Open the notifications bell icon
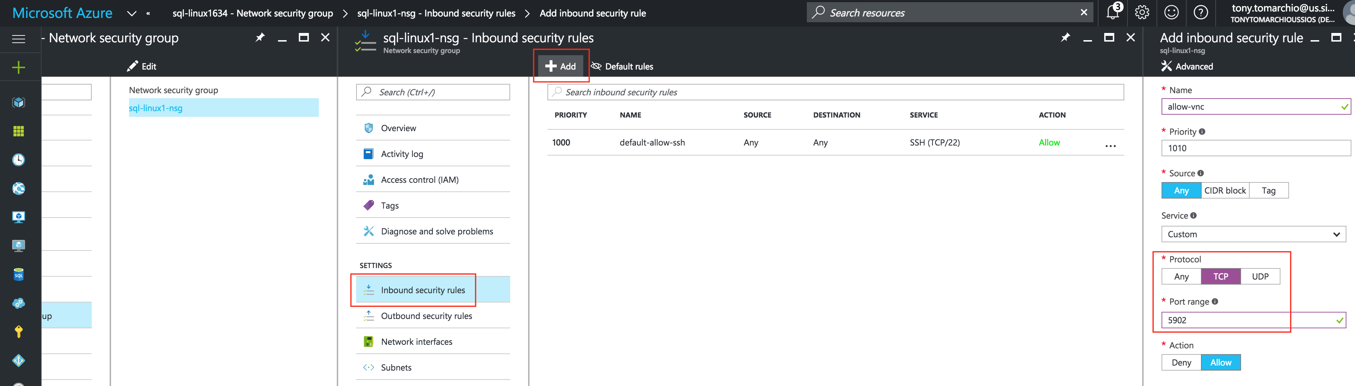This screenshot has height=386, width=1355. pos(1112,12)
